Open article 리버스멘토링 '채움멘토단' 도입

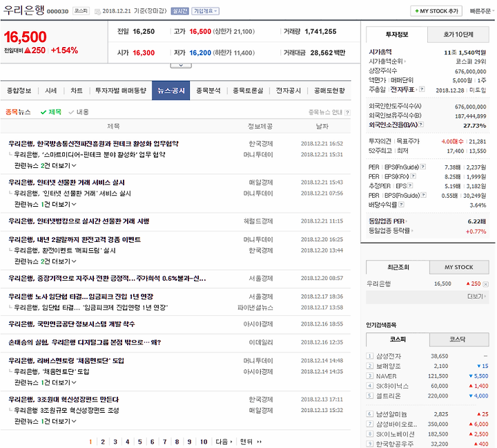66,361
